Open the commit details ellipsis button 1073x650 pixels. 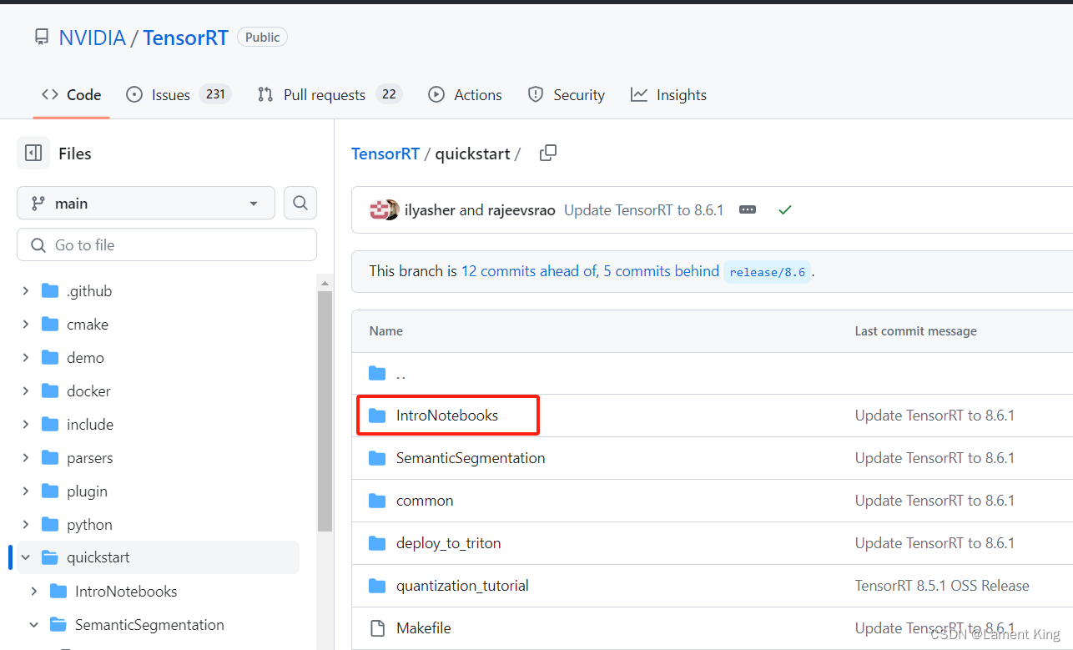pos(748,210)
